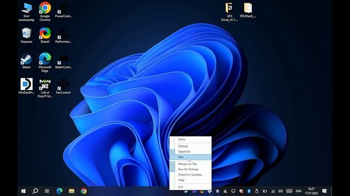Open the Google Chrome desktop shortcut

(x=45, y=11)
